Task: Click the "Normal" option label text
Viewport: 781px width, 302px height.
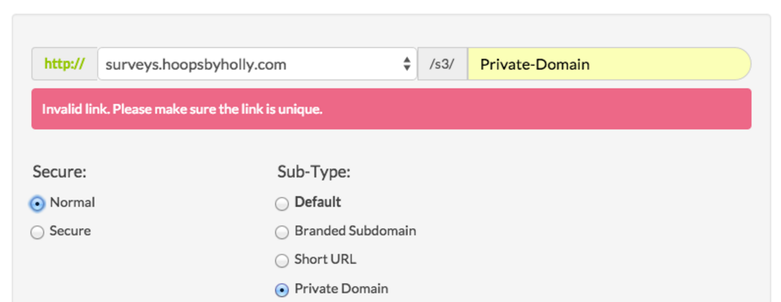Action: tap(72, 202)
